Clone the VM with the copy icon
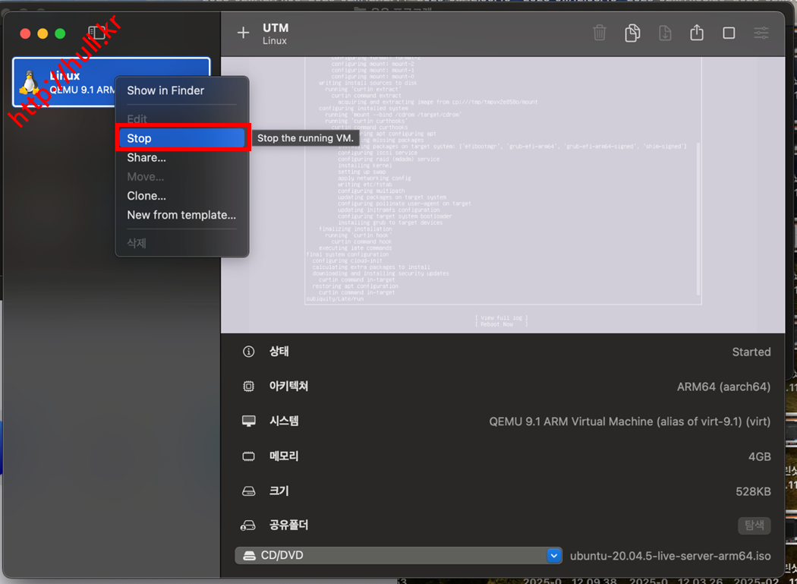 [632, 33]
